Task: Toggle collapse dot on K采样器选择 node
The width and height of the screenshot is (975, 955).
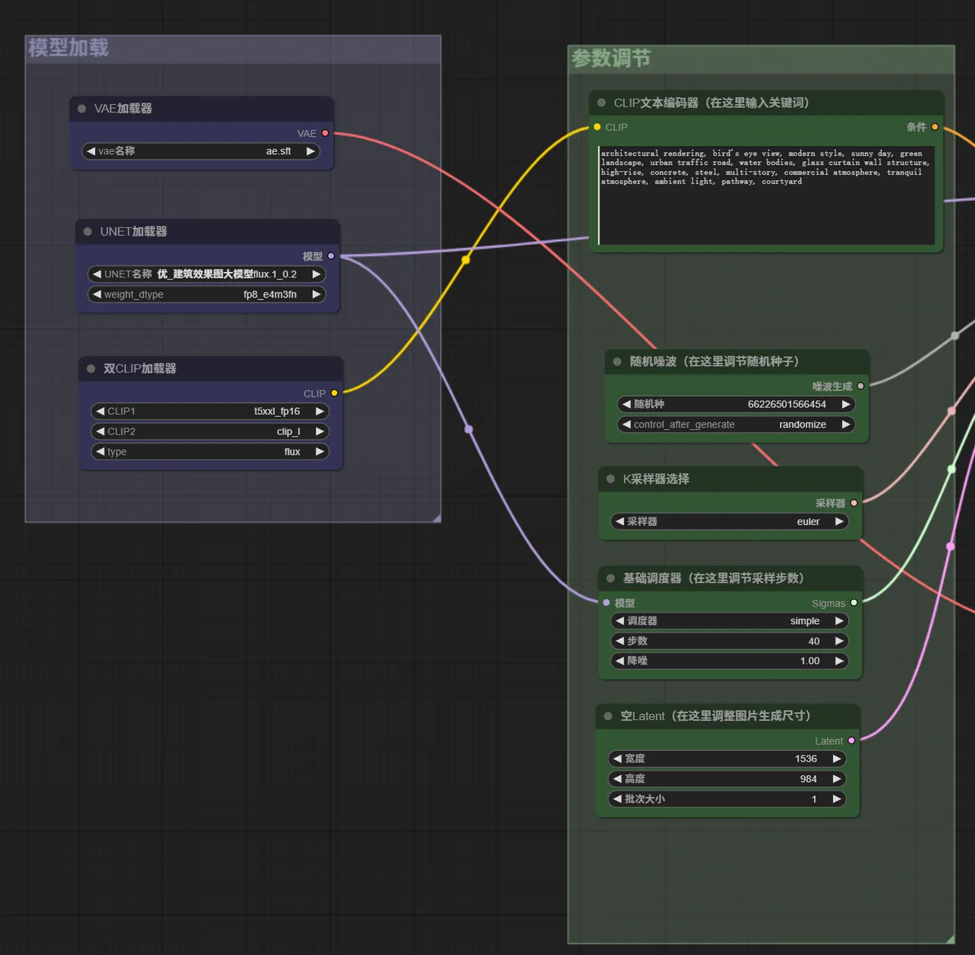Action: pos(611,479)
